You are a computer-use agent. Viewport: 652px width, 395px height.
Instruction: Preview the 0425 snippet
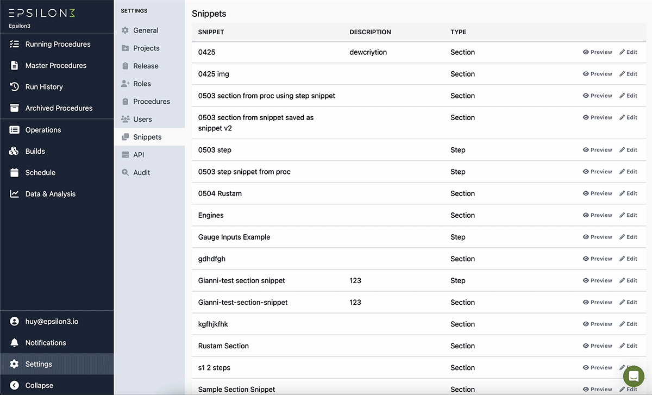click(597, 52)
